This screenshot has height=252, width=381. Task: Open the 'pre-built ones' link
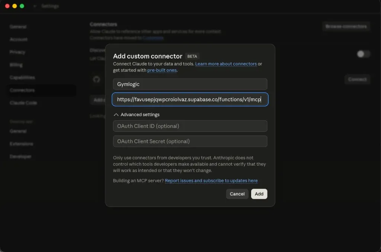click(x=162, y=70)
